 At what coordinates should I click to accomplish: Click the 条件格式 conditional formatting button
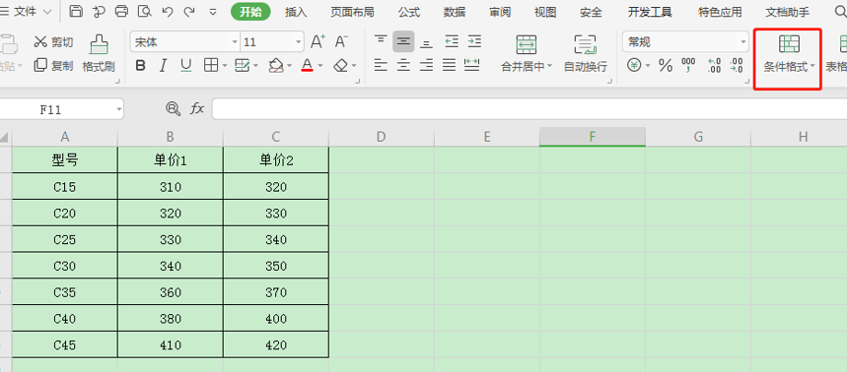pyautogui.click(x=788, y=54)
